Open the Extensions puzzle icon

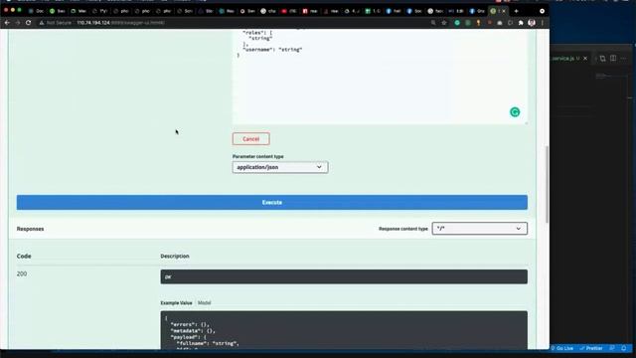click(521, 23)
